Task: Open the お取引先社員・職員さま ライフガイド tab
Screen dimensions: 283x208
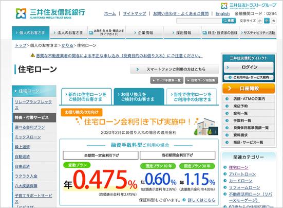Action: coord(106,33)
